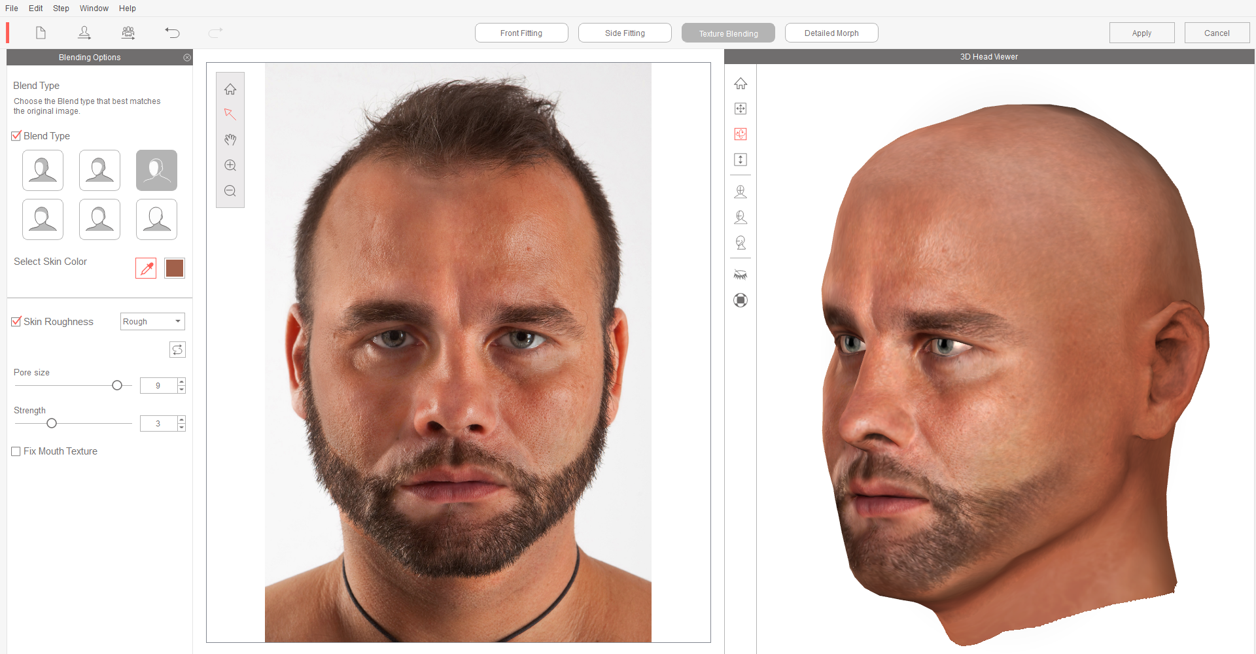
Task: Select the highlighted gray blend type thumbnail
Action: (x=156, y=171)
